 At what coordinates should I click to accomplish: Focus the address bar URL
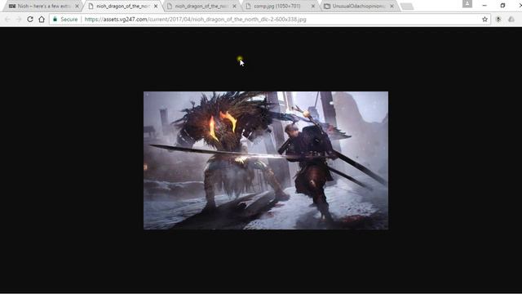(x=195, y=20)
